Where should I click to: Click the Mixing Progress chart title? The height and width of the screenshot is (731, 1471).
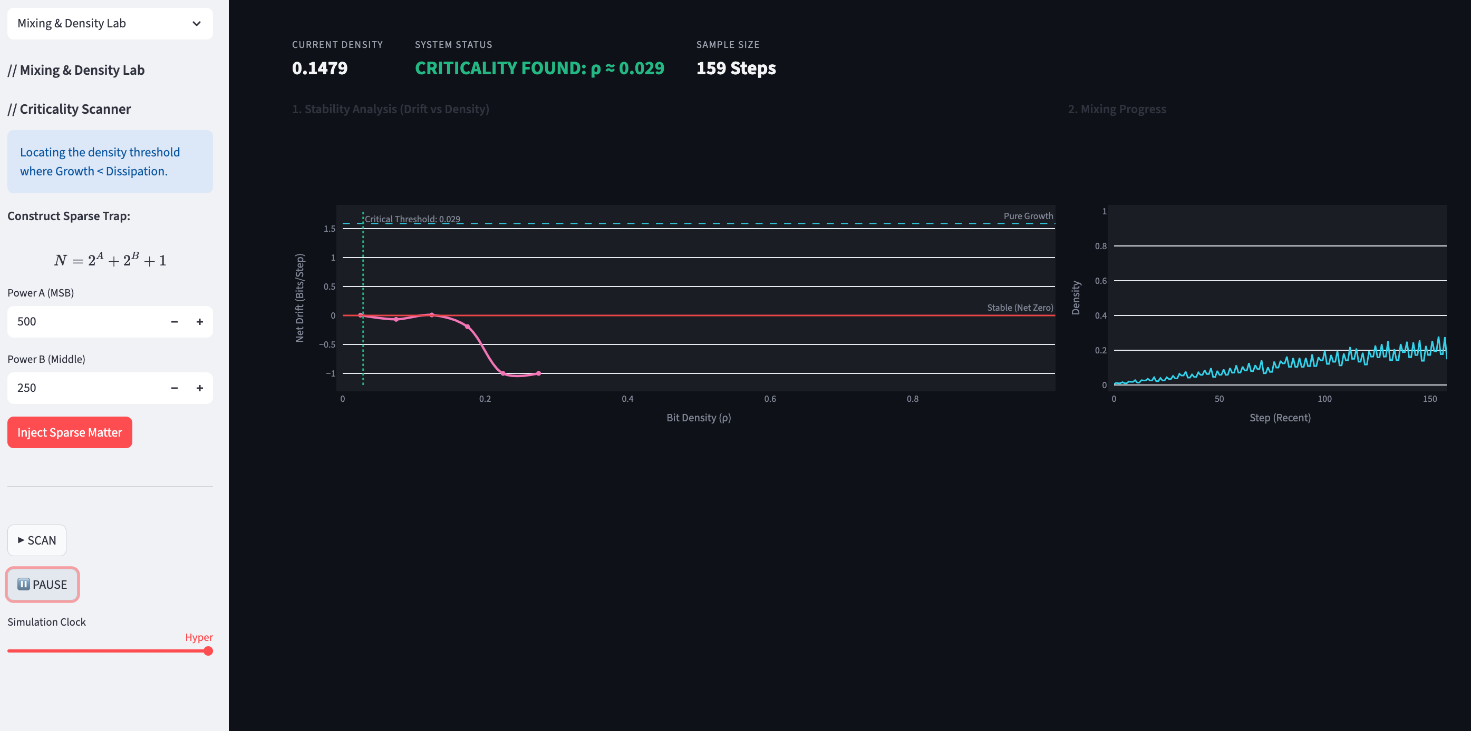[1116, 109]
